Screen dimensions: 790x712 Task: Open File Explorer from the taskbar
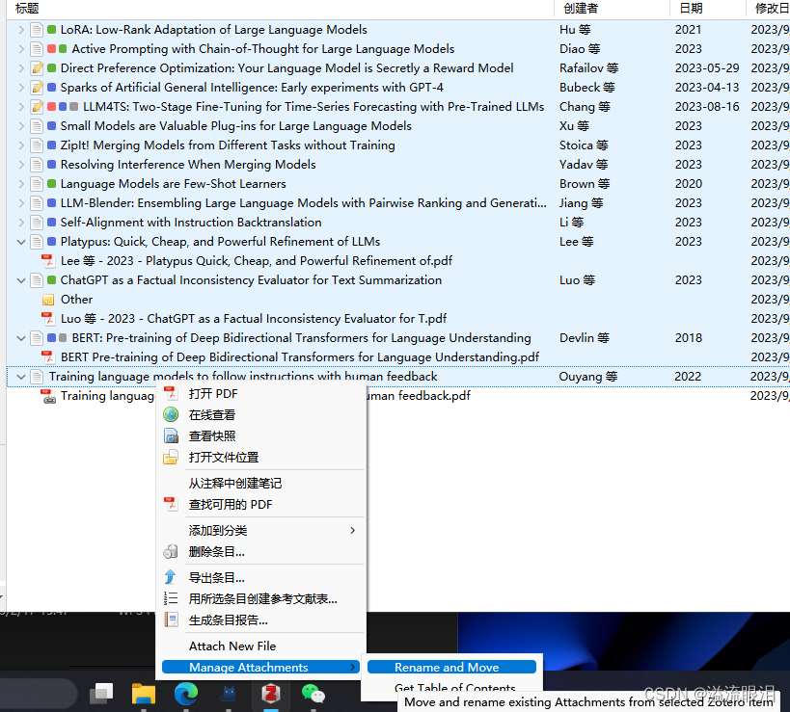tap(144, 694)
